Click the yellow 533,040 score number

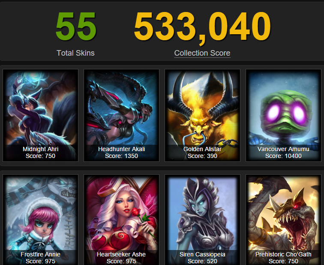coord(202,27)
